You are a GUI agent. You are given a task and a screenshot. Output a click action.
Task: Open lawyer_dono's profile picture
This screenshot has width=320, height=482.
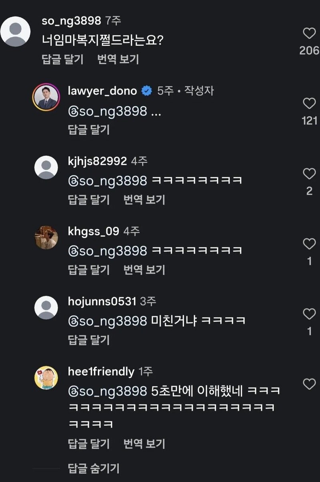pyautogui.click(x=46, y=97)
